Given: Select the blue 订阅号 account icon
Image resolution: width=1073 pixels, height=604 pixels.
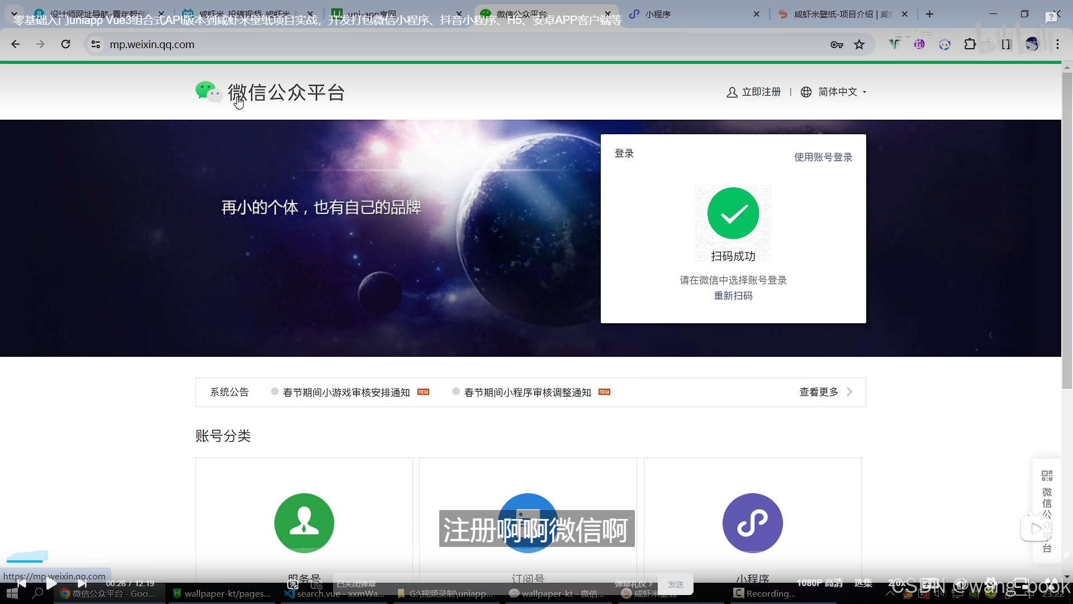Looking at the screenshot, I should tap(528, 523).
